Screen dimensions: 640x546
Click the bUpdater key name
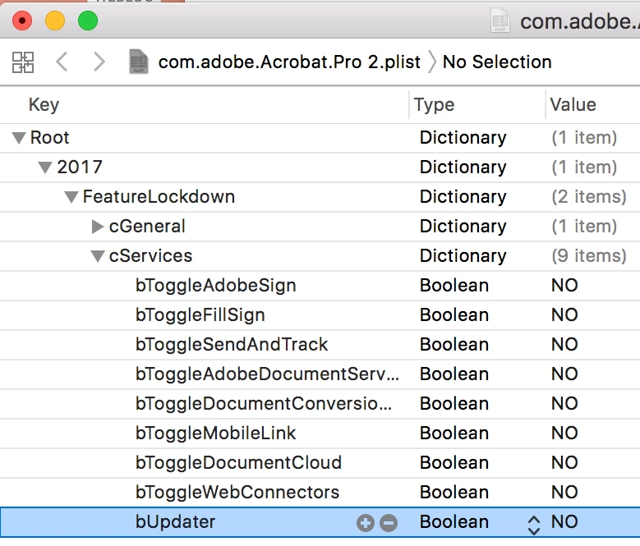175,522
